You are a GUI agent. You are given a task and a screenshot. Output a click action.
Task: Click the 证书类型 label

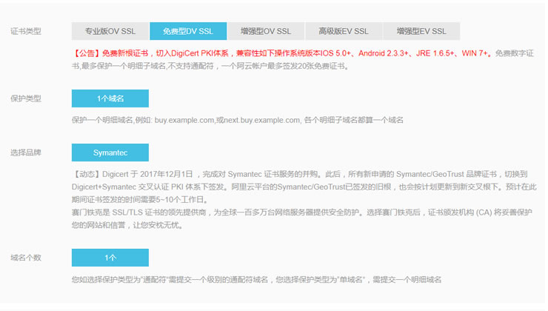(26, 31)
